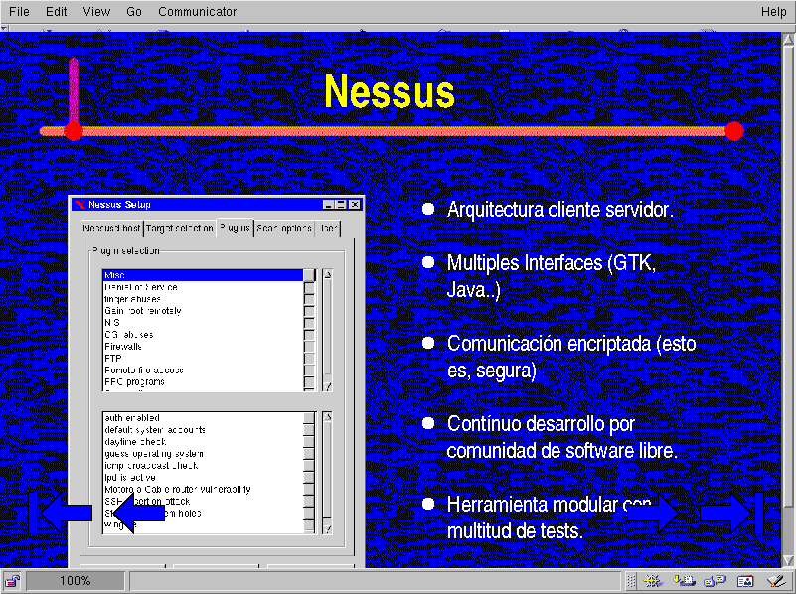
Task: Toggle the checkbox beside NIS
Action: coord(309,323)
